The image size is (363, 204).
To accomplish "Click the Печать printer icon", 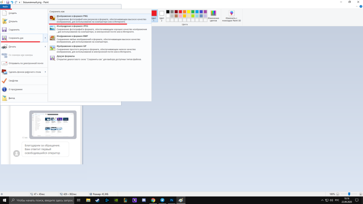I will 4,47.
